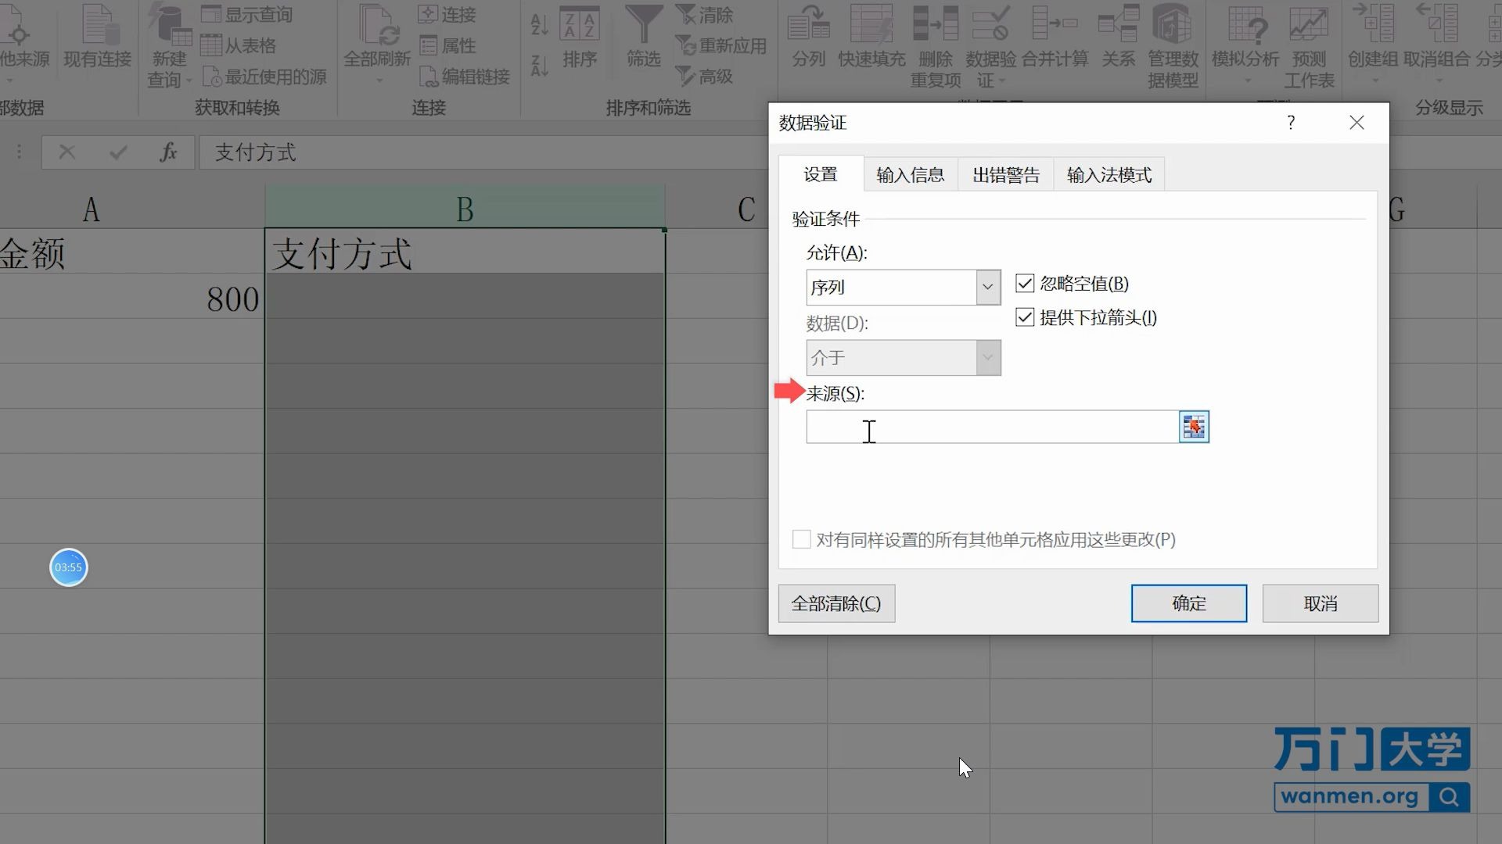Image resolution: width=1502 pixels, height=844 pixels.
Task: Click the cell reference selector icon next to 来源
Action: 1192,427
